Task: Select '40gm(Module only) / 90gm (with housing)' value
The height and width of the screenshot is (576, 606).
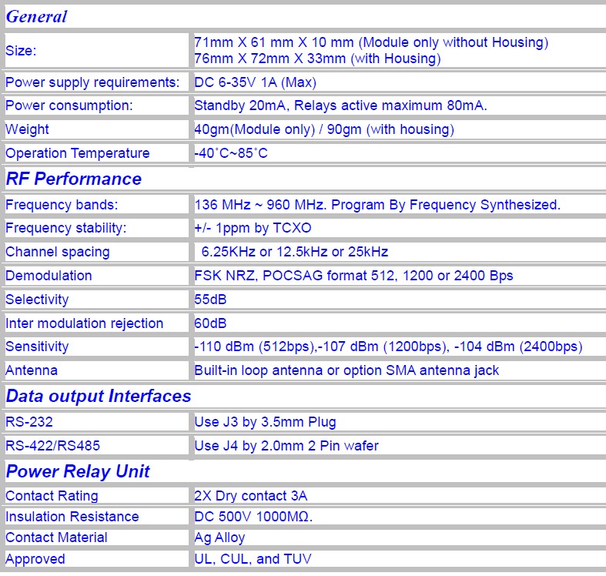Action: coord(324,129)
